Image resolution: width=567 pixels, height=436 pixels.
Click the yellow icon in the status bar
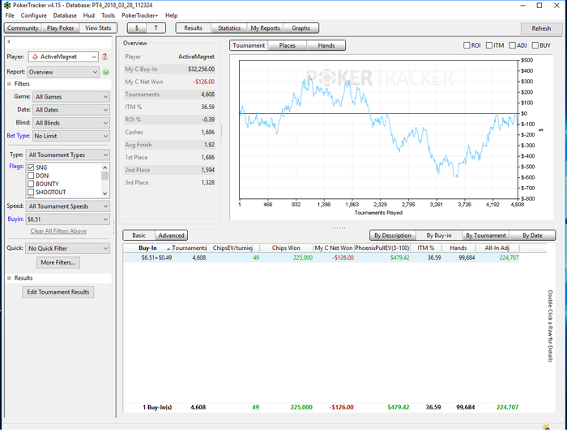click(546, 427)
